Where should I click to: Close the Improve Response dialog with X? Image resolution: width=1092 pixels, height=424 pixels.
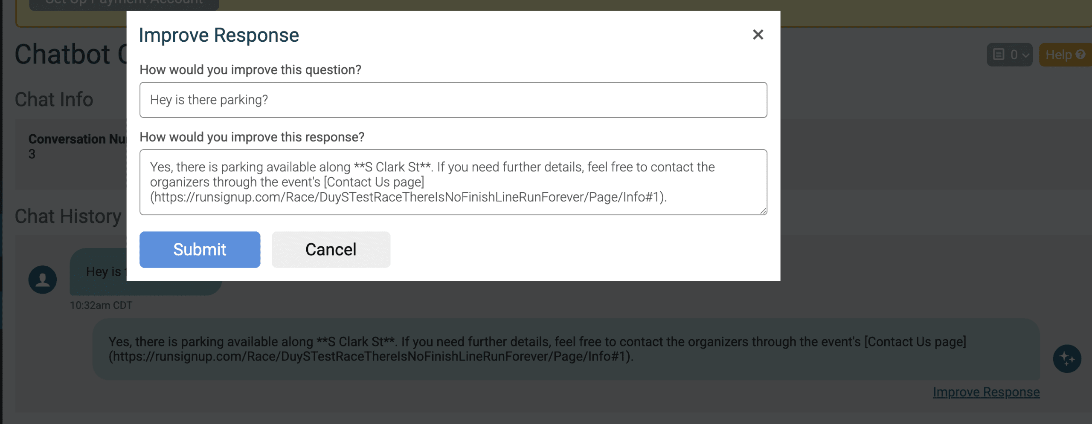click(x=758, y=35)
